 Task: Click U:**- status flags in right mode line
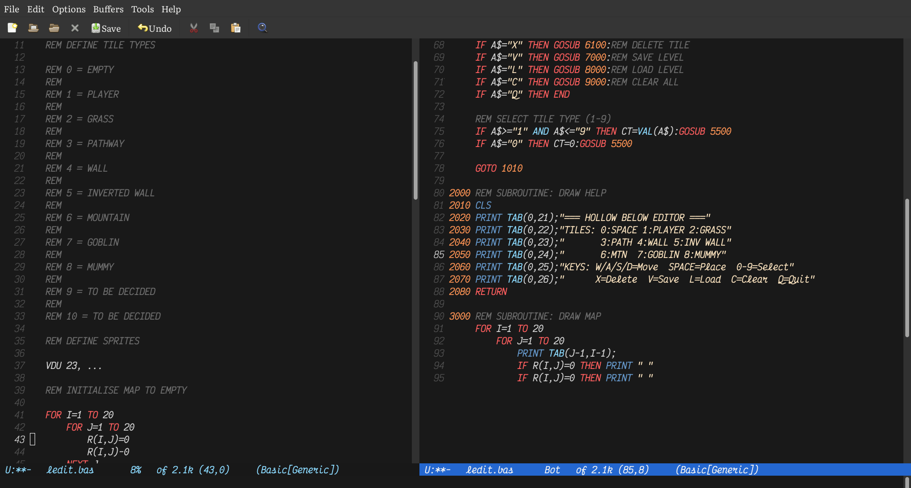point(437,470)
